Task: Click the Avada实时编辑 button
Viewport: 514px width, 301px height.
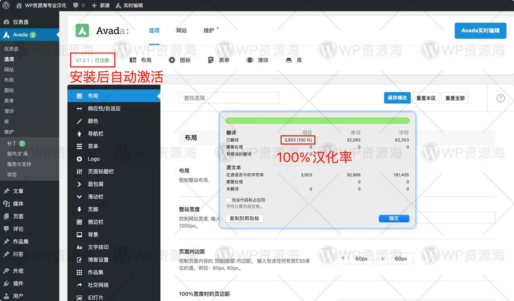Action: click(481, 30)
